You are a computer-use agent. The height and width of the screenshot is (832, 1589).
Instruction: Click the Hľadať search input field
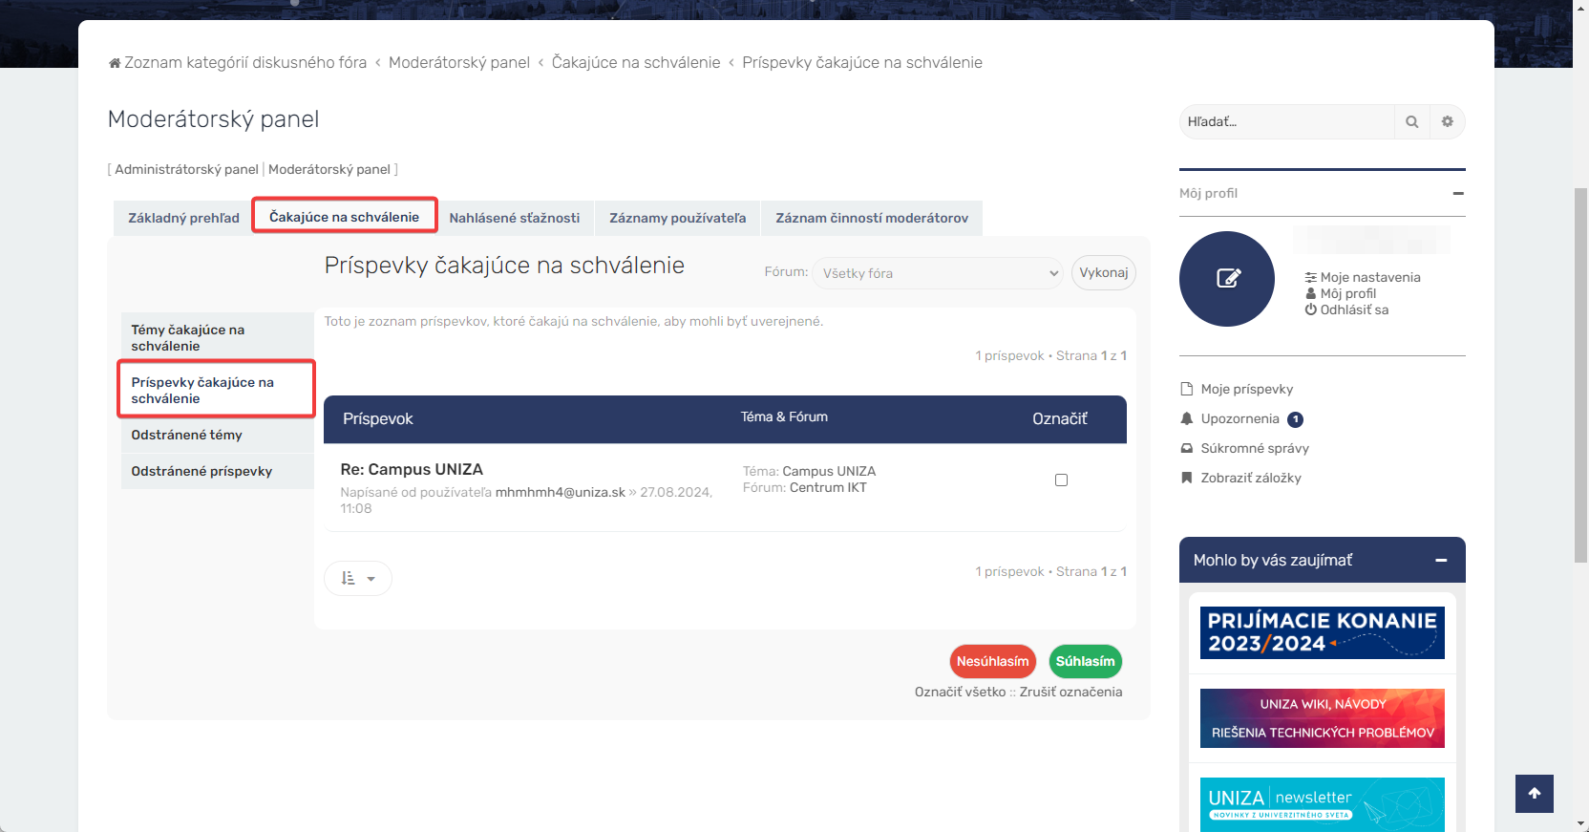[x=1285, y=122]
